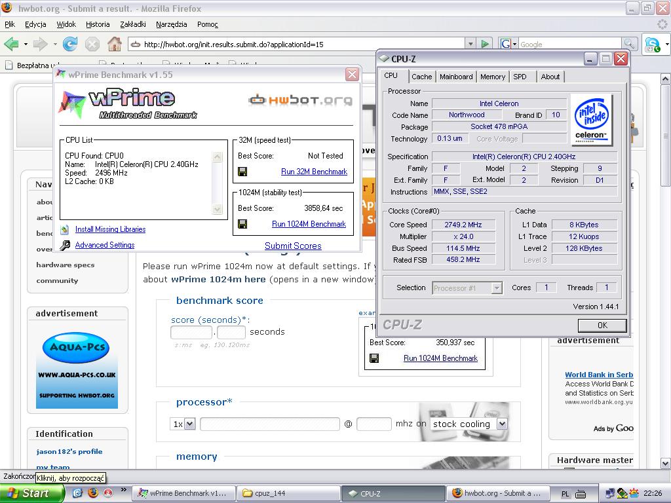Click the Stop loading icon
The image size is (671, 503).
92,44
